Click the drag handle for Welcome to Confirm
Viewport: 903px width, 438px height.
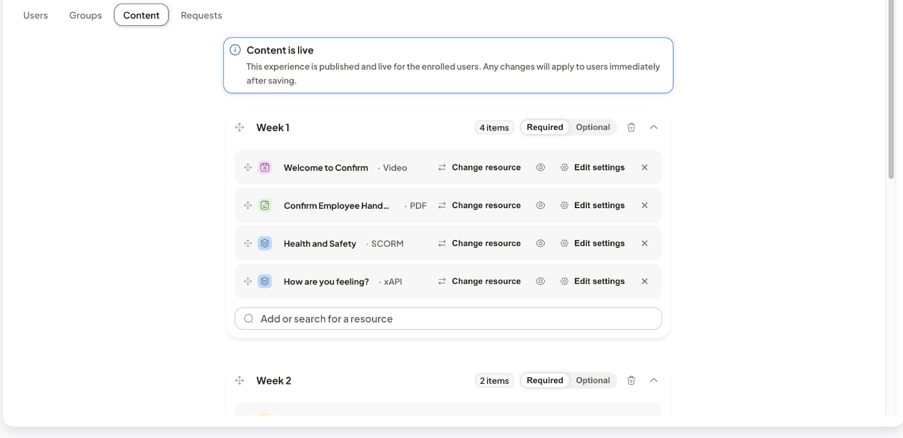[247, 168]
